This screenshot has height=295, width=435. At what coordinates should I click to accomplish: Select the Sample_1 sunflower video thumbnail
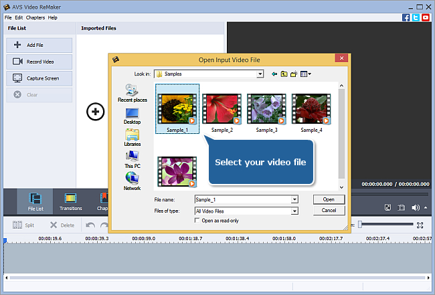[177, 109]
